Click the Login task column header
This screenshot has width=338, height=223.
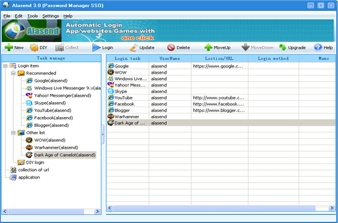point(128,59)
